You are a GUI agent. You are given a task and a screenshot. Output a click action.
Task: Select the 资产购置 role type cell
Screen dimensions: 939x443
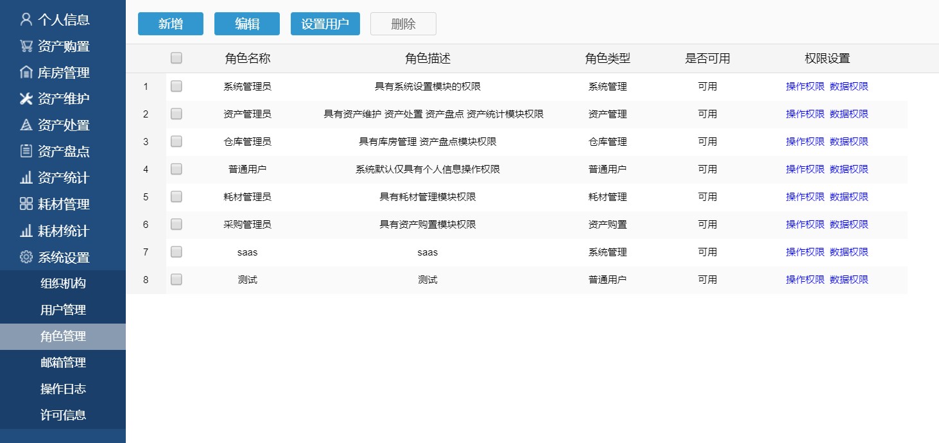coord(607,225)
